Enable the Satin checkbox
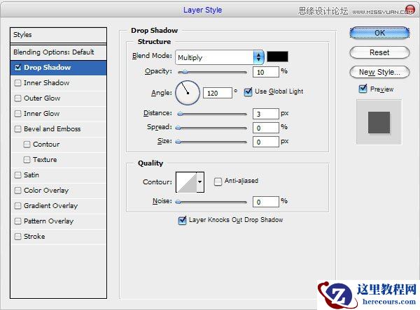This screenshot has width=420, height=310. (x=18, y=175)
